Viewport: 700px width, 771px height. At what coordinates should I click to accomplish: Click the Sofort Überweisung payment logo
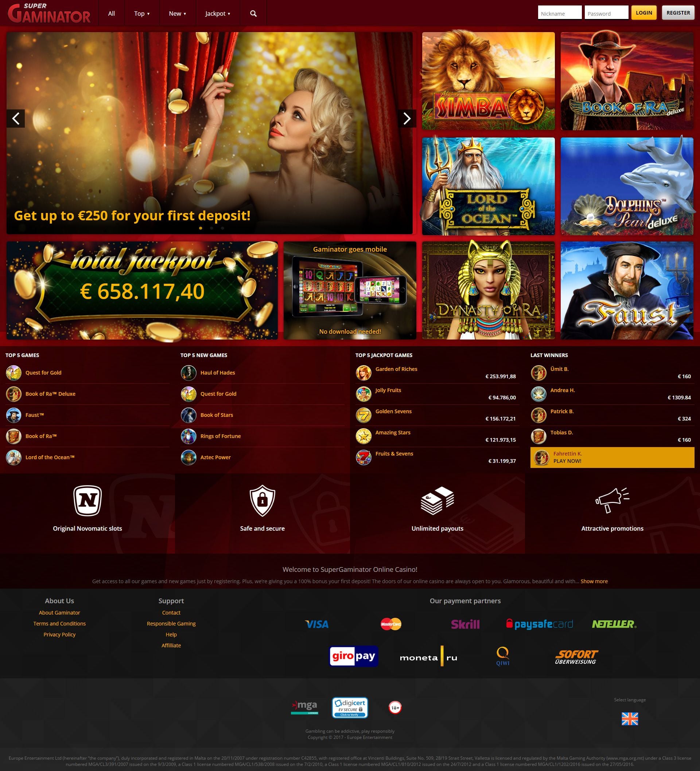click(576, 657)
